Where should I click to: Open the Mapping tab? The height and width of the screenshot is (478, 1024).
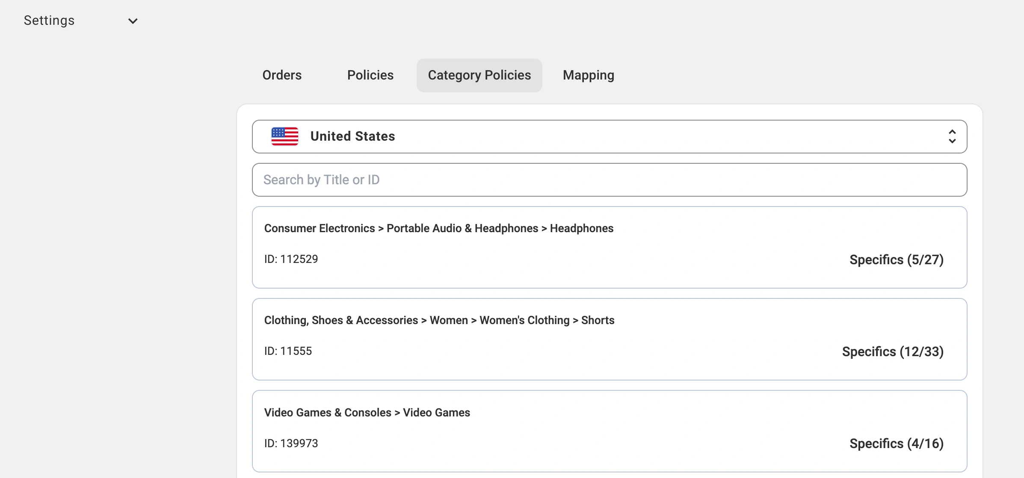588,75
